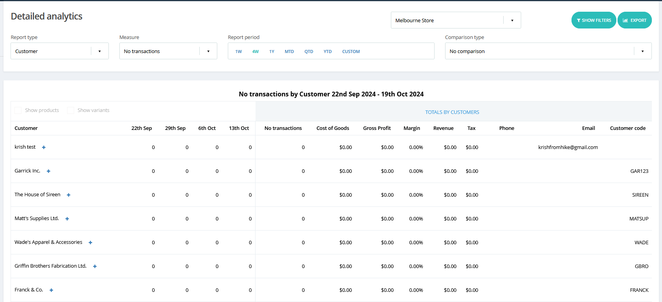Viewport: 662px width, 302px height.
Task: Expand Wade's Apparel & Accessories plus icon
Action: (x=91, y=243)
